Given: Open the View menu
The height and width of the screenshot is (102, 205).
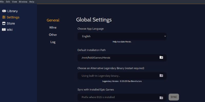Looking at the screenshot, I should [14, 2].
